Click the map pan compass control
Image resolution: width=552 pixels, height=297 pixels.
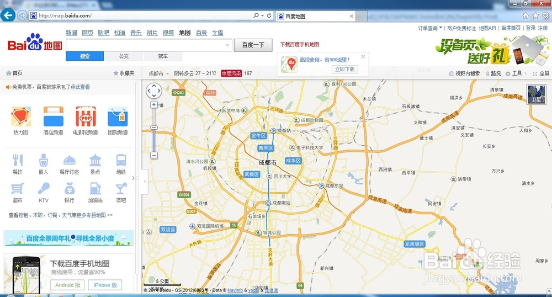(x=154, y=91)
